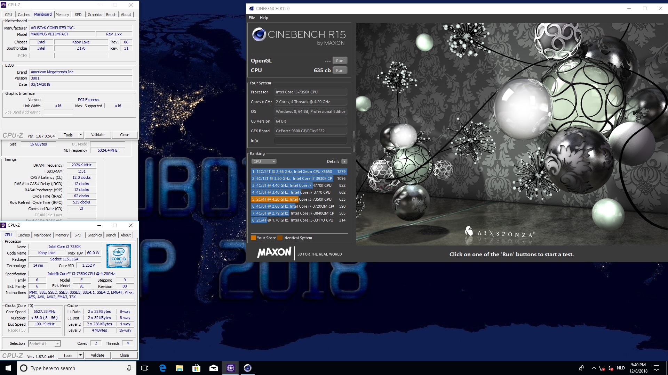
Task: Open Details arrow in Ranking panel
Action: tap(344, 161)
